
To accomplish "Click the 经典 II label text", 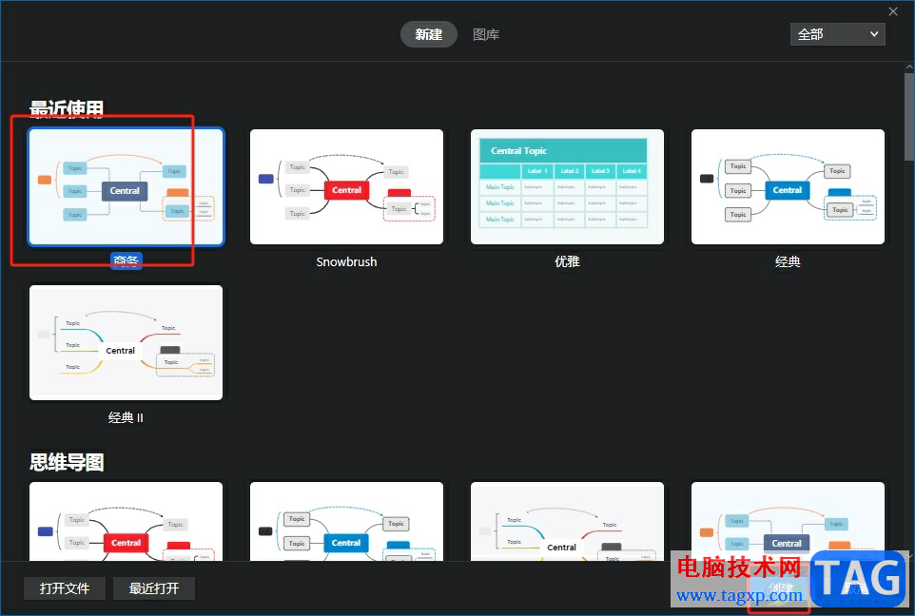I will click(127, 417).
